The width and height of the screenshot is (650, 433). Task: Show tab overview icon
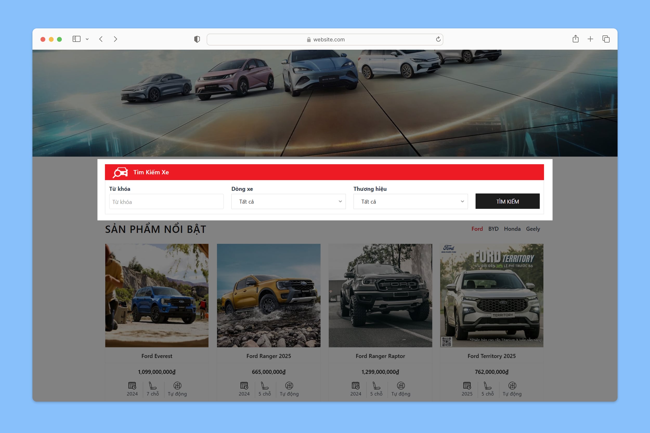point(606,39)
